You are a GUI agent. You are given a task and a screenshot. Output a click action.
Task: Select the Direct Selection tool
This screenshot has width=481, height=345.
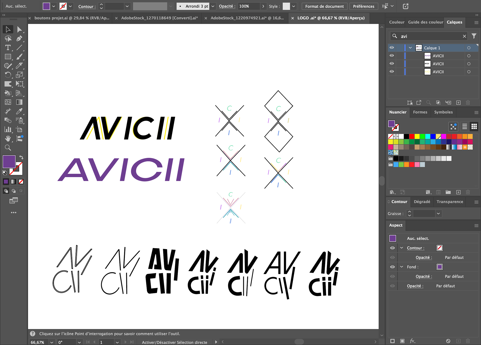tap(19, 29)
